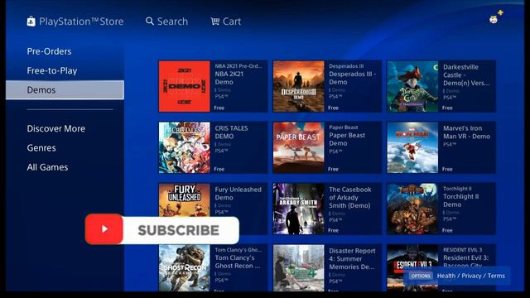This screenshot has width=530, height=298.
Task: Click Tom Clancy's Ghost Recon title text
Action: click(x=238, y=262)
